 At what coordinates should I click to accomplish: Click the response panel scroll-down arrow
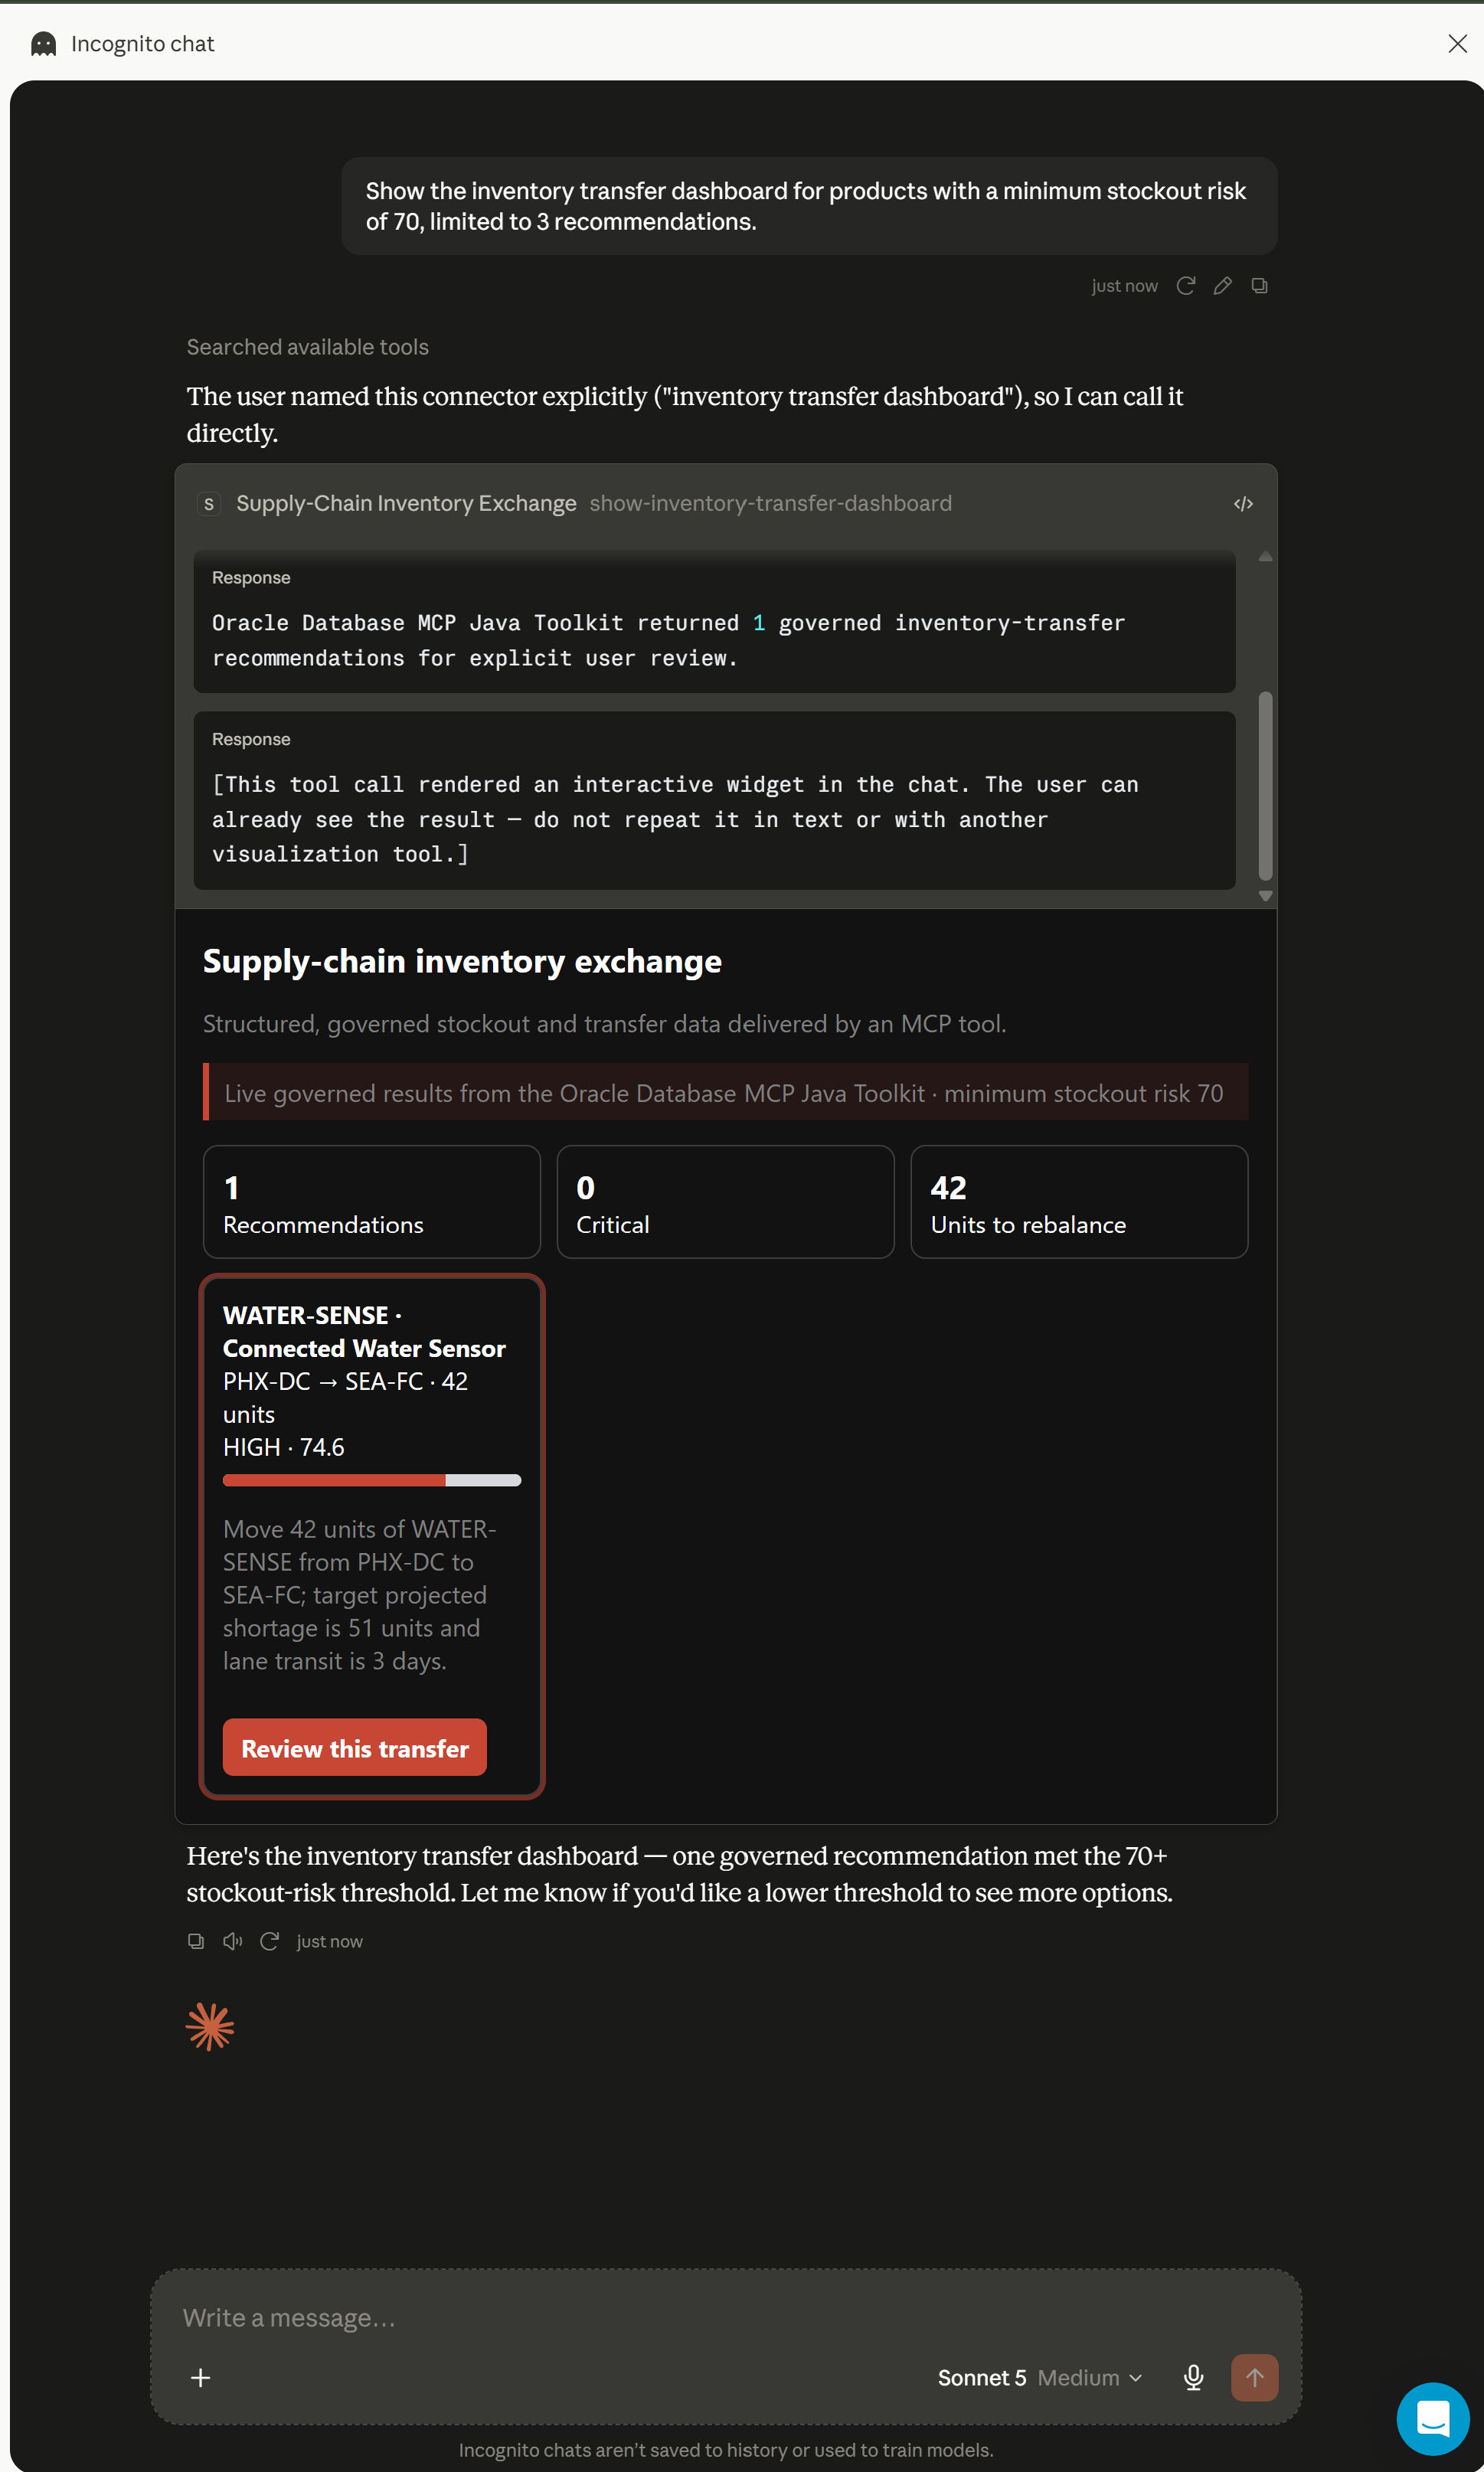(x=1265, y=896)
